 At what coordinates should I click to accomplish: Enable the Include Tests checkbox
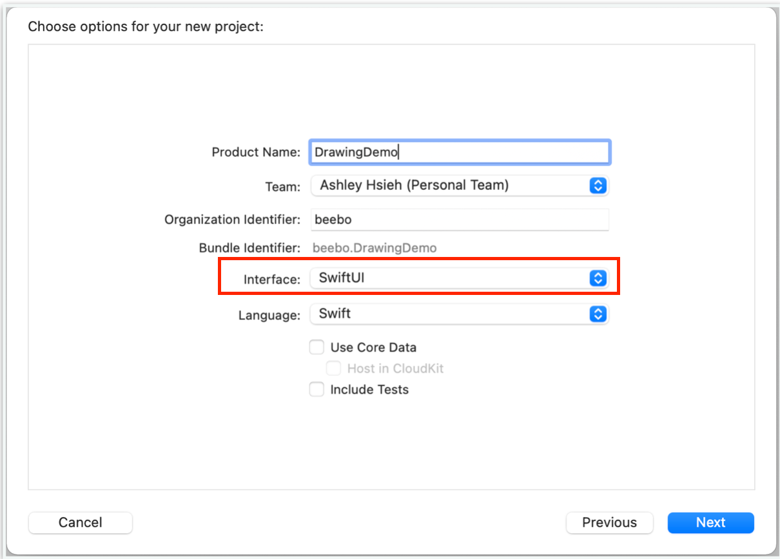coord(317,389)
